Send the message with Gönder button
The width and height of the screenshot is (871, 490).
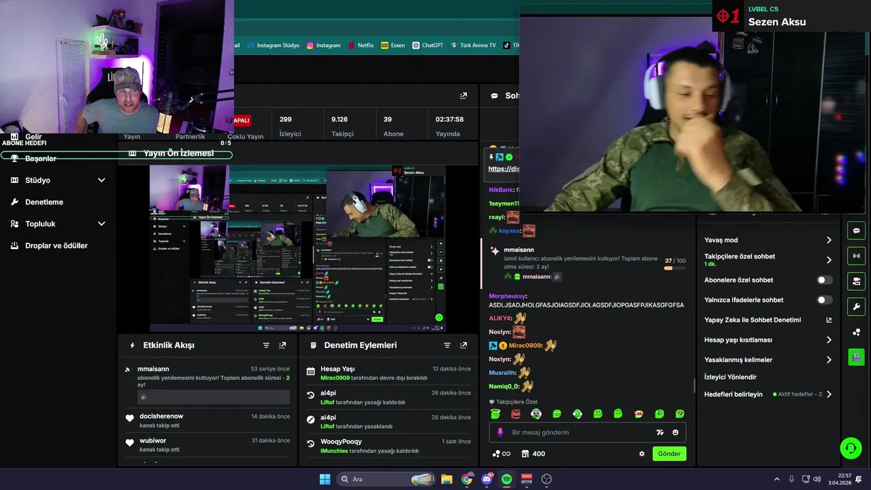point(669,454)
